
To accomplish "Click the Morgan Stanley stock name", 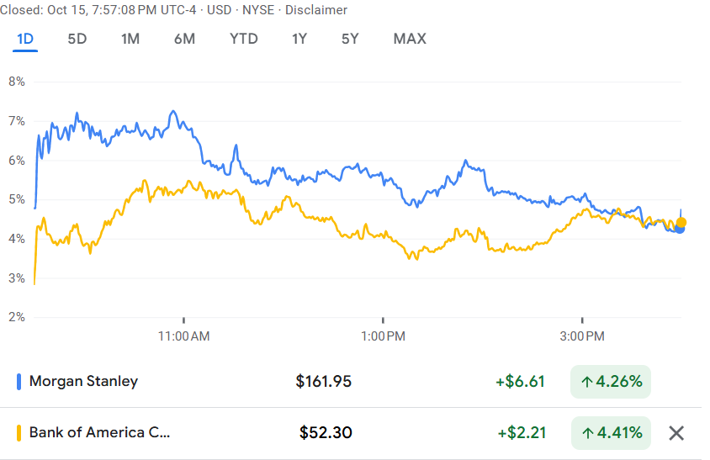I will point(83,381).
